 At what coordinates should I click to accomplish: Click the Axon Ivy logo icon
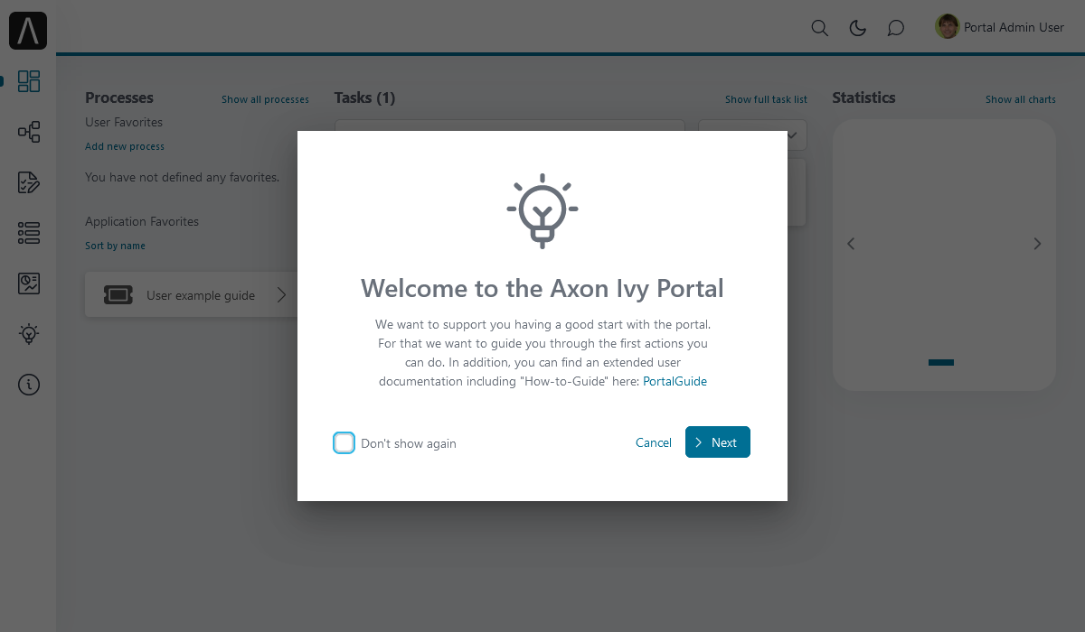pos(28,31)
